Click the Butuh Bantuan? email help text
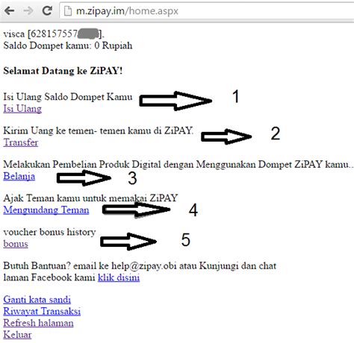Screen dimensions: 354x343 tap(140, 271)
